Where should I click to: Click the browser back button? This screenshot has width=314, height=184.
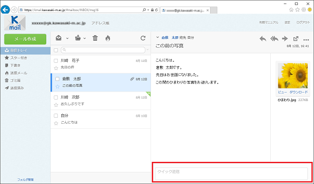coord(5,10)
